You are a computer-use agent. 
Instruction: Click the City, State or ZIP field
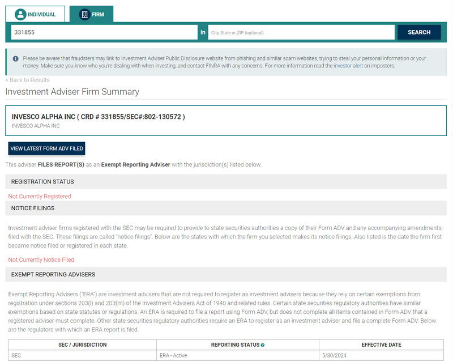[x=301, y=32]
